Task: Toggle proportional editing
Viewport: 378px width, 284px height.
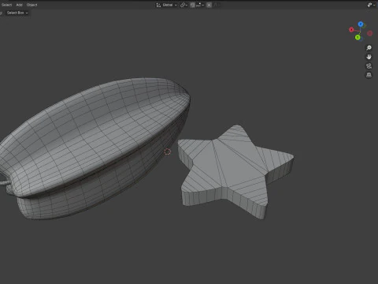Action: (x=209, y=5)
